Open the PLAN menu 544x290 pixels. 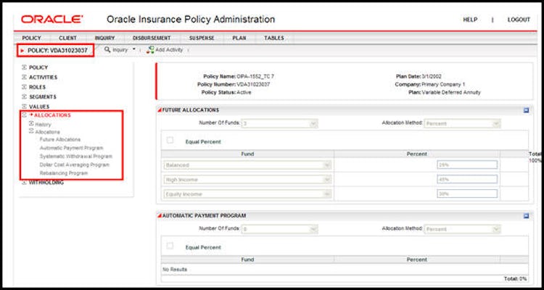coord(239,38)
